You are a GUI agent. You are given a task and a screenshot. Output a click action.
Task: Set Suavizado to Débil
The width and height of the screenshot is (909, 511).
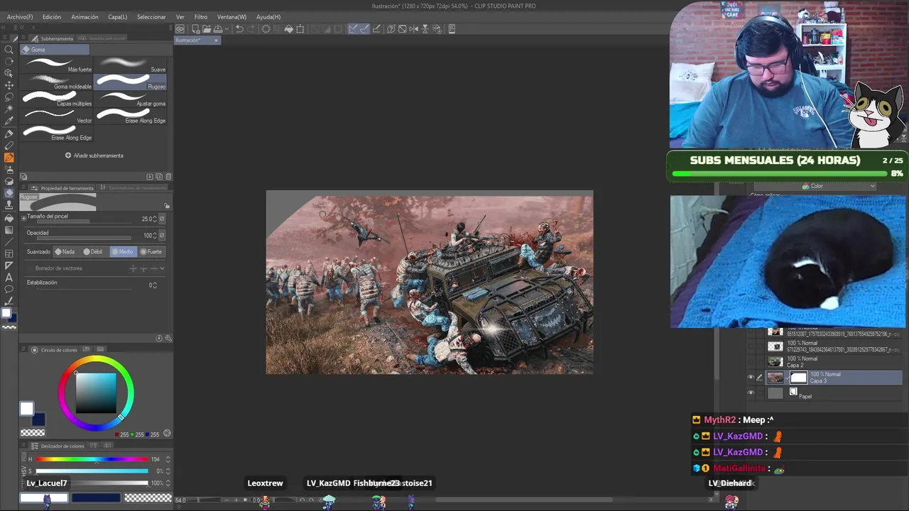(x=93, y=251)
